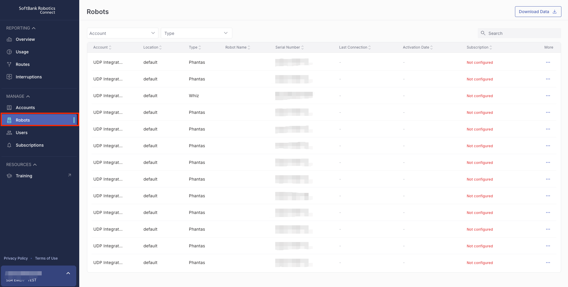Open the More menu for the ninth robot row

[548, 196]
